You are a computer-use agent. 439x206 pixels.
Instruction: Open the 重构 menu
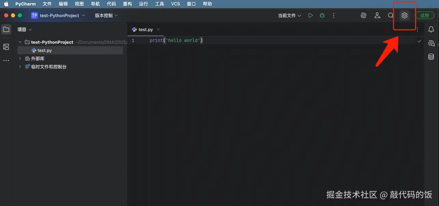(x=127, y=4)
